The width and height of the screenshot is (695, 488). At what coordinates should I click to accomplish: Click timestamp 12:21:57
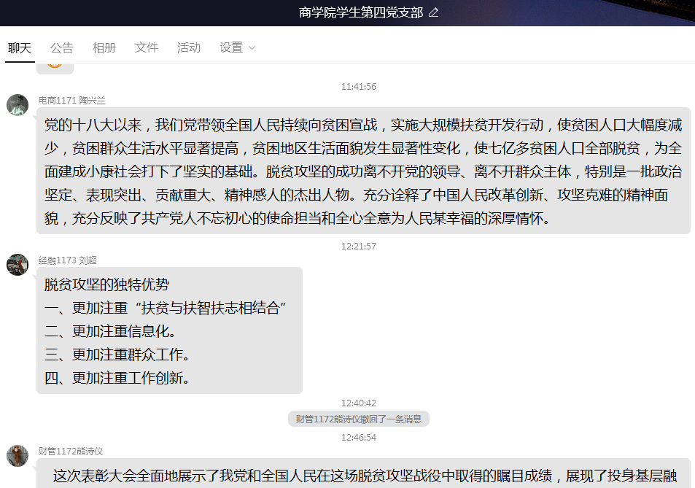pos(359,246)
